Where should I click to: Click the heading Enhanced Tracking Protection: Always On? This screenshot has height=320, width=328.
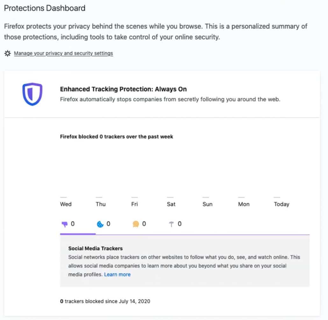(124, 89)
